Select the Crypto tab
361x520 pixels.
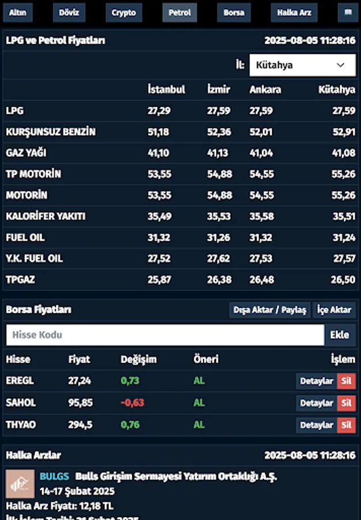123,12
